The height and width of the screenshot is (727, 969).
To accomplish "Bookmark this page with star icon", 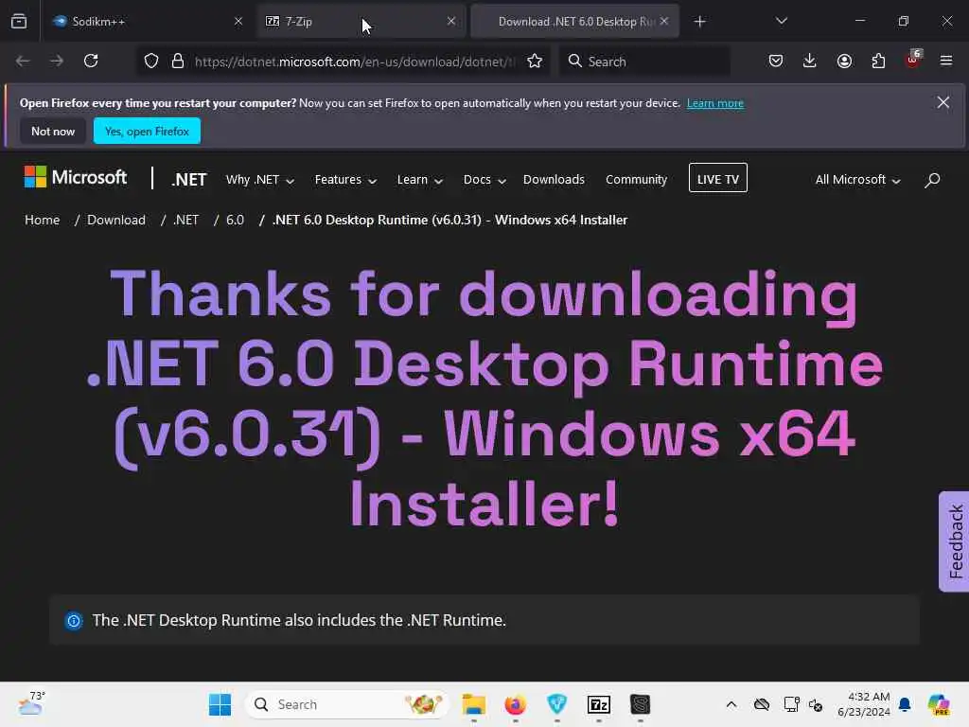I will tap(535, 62).
